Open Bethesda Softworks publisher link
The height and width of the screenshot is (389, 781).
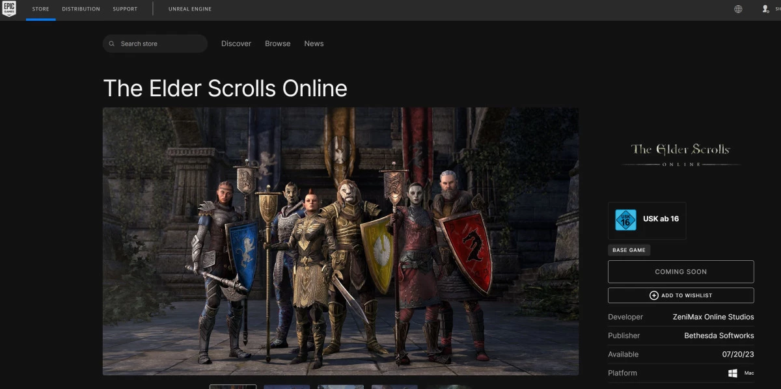[719, 336]
